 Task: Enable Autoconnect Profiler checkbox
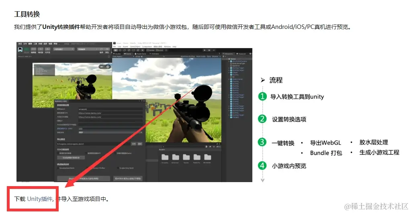tap(88, 168)
